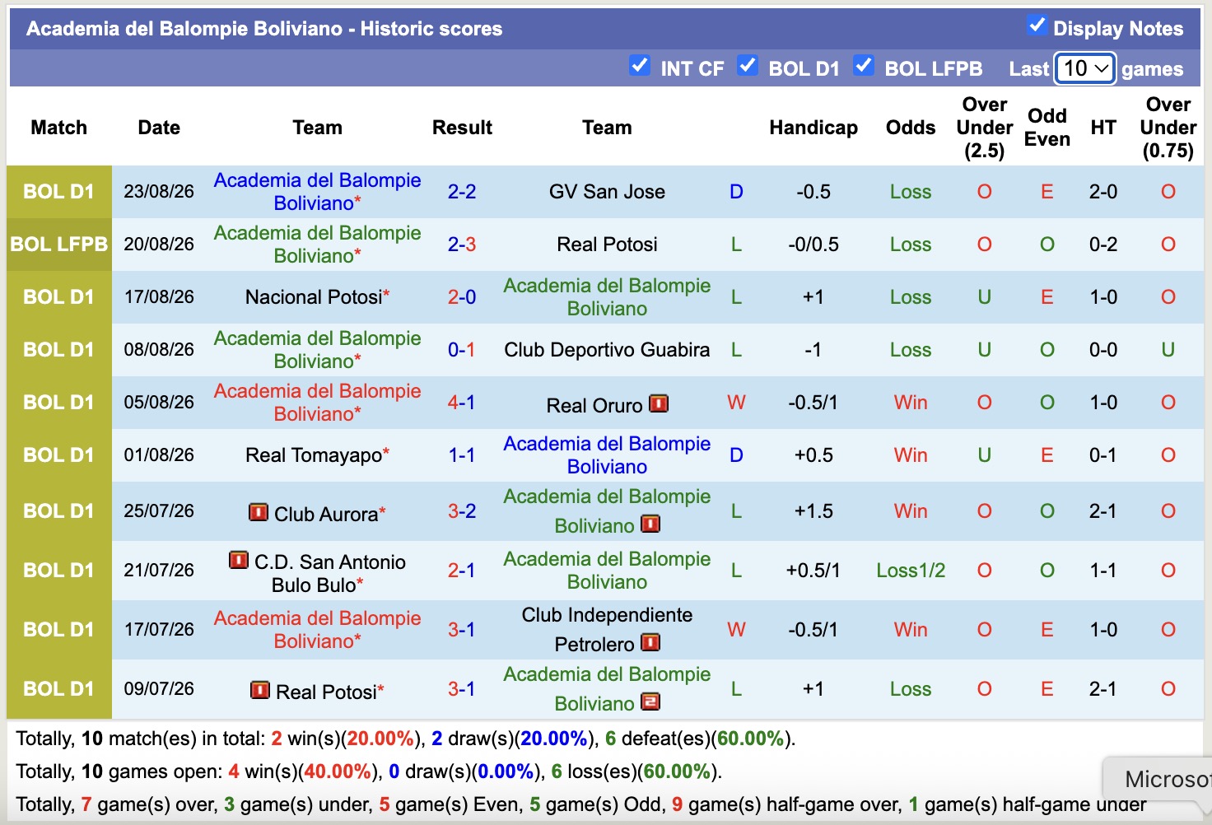Image resolution: width=1212 pixels, height=825 pixels.
Task: Click red card icon before C.D. San Antonio
Action: click(239, 560)
